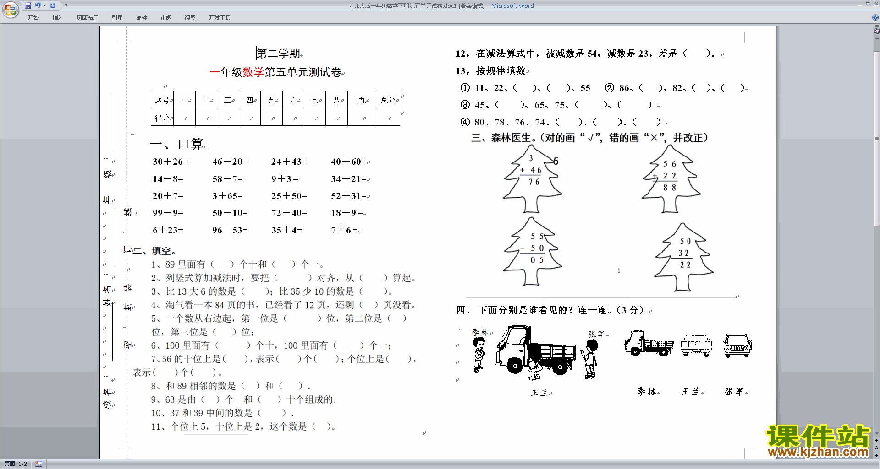This screenshot has height=469, width=880.
Task: Open the 插入 ribbon tab
Action: (x=57, y=18)
